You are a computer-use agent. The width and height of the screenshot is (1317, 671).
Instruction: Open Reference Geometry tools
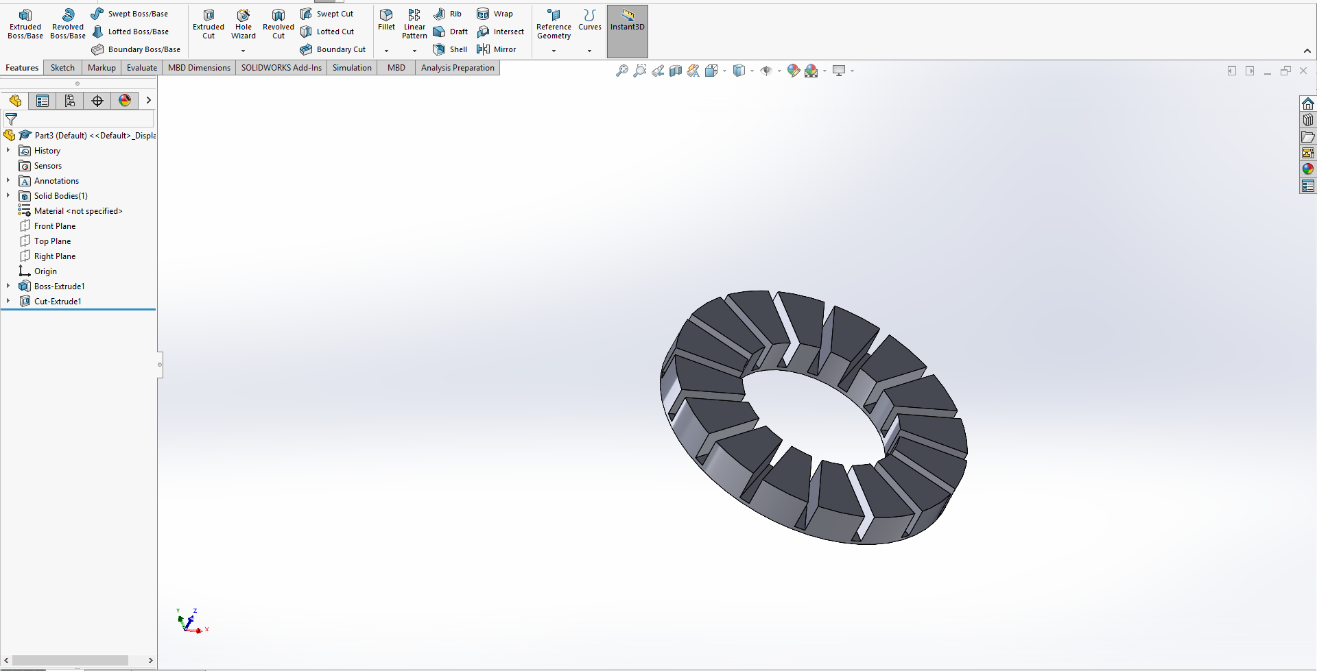(554, 24)
